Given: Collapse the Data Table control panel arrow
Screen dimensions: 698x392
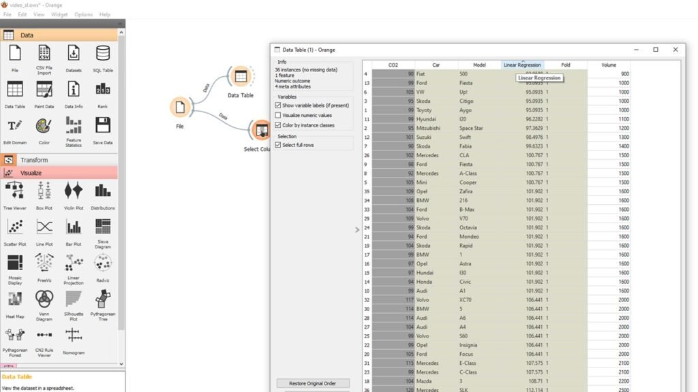Looking at the screenshot, I should point(357,230).
